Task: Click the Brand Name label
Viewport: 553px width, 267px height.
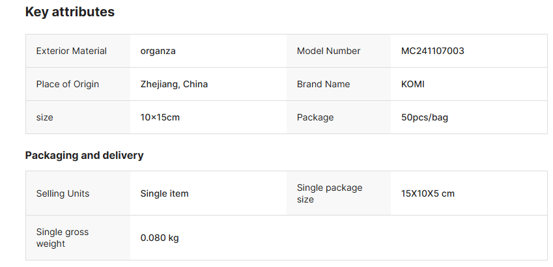Action: [323, 84]
